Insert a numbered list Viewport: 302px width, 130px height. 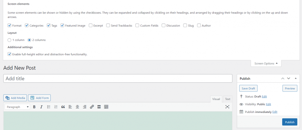click(x=56, y=107)
